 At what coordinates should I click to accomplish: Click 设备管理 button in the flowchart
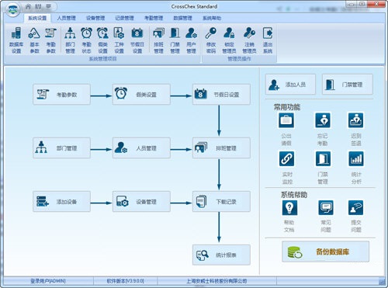click(x=141, y=202)
